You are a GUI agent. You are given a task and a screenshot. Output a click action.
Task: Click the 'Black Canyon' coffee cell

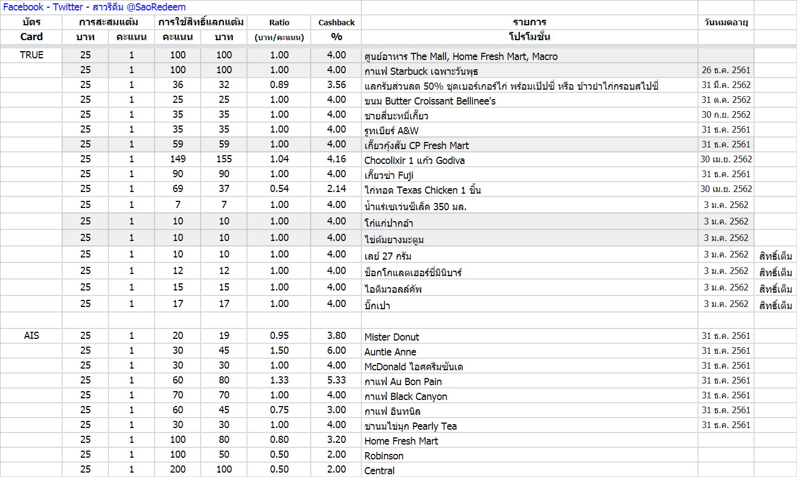pyautogui.click(x=530, y=396)
